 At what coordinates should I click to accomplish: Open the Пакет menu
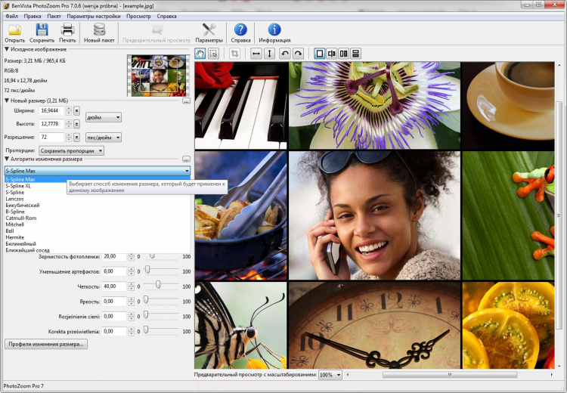[54, 15]
